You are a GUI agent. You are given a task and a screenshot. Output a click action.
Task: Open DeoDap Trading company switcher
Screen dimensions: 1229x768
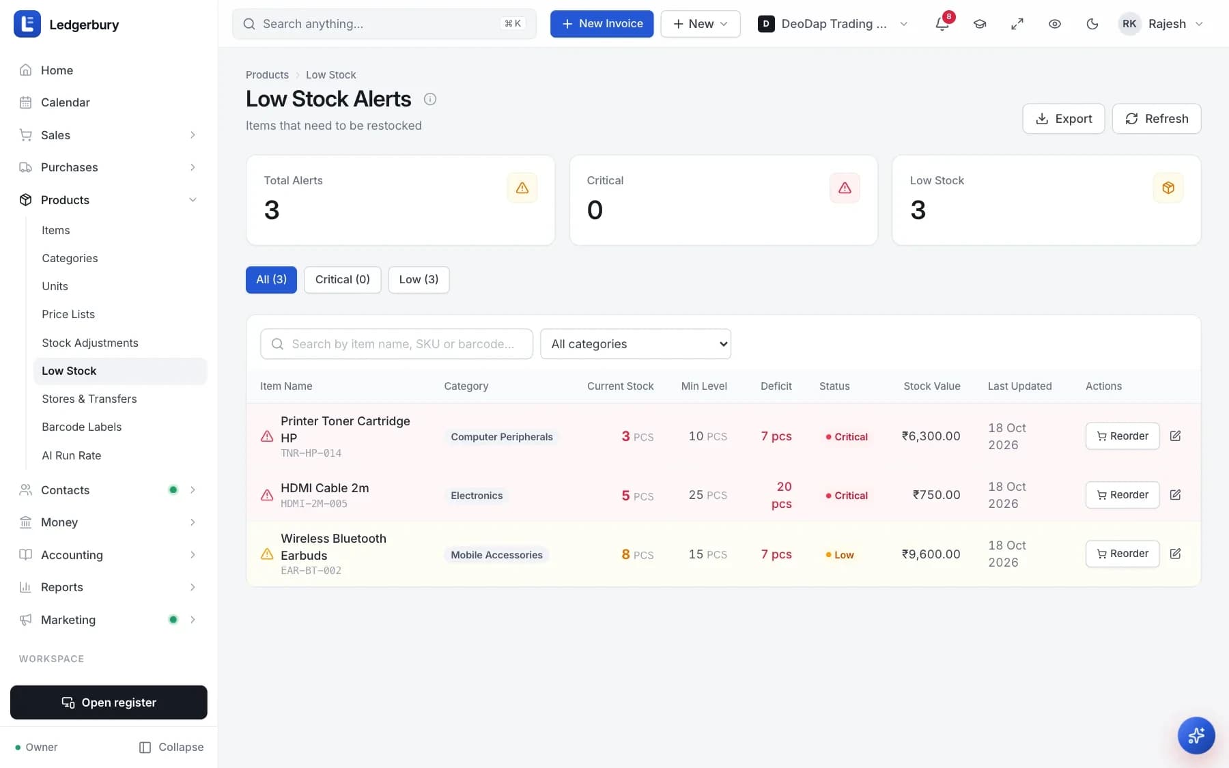pos(834,24)
